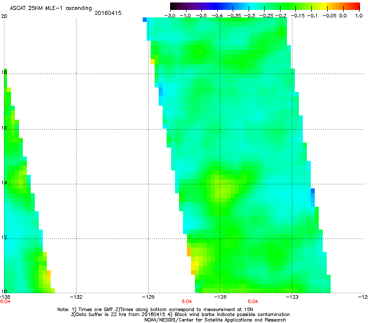Viewport: 368px width, 323px height.
Task: Click the 0.0 color scale label
Action: point(343,16)
